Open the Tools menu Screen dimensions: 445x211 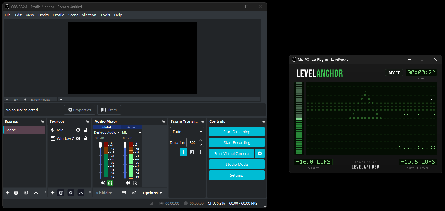tap(105, 15)
